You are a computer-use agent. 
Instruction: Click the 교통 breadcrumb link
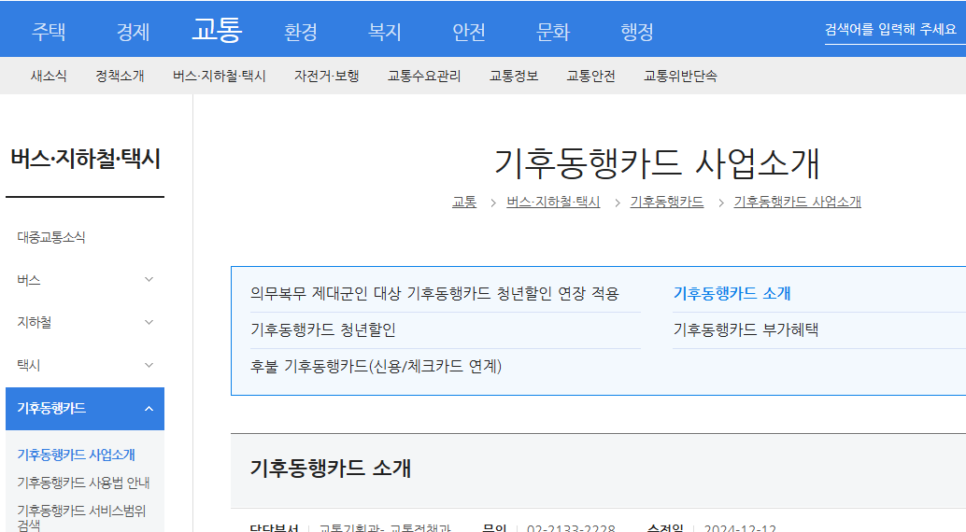464,202
